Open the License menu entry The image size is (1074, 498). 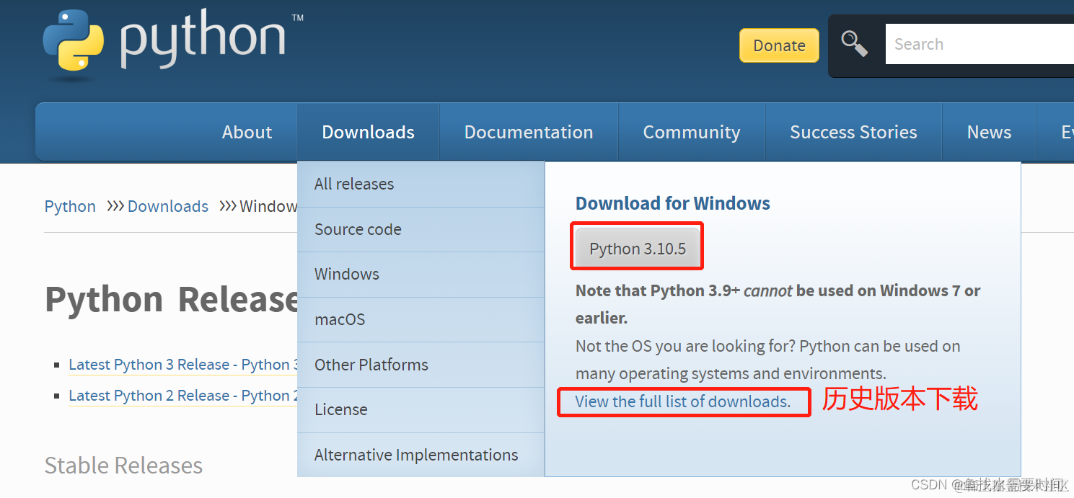pyautogui.click(x=341, y=409)
